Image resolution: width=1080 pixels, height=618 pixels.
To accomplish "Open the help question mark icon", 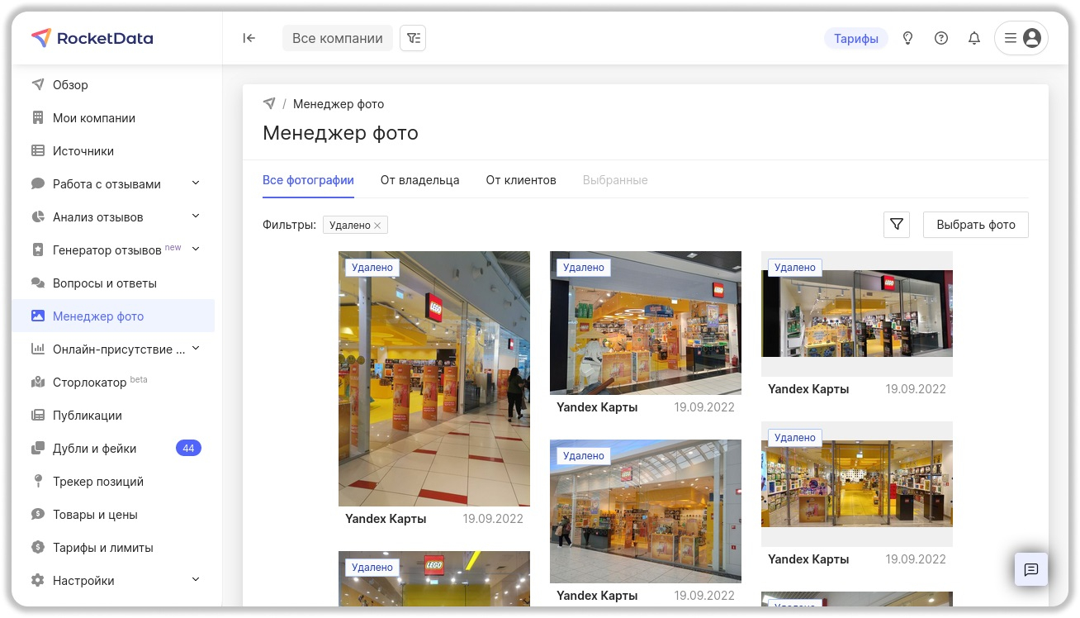I will [941, 38].
